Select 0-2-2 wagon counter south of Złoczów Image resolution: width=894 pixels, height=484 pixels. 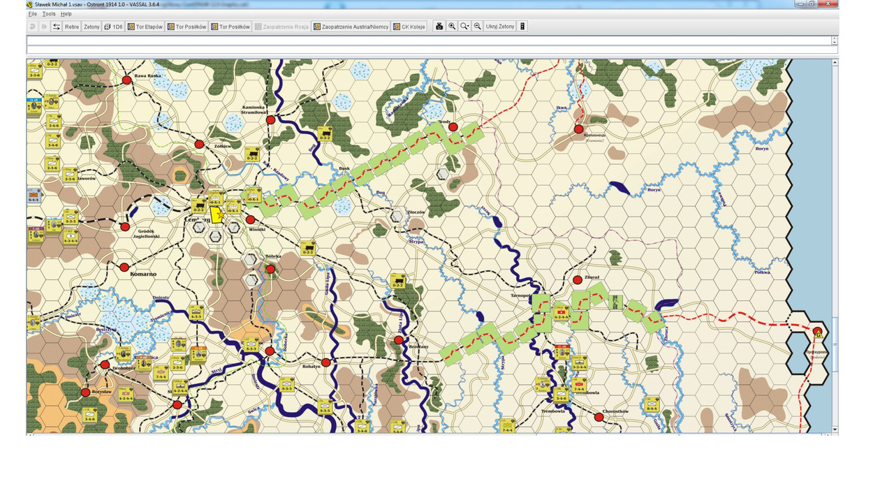click(398, 281)
